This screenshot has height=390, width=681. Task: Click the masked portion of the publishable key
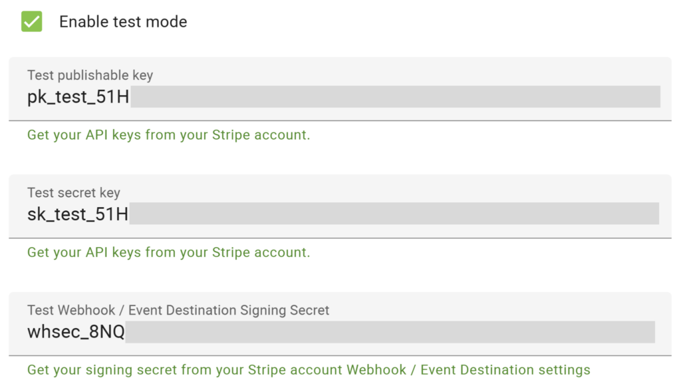392,97
